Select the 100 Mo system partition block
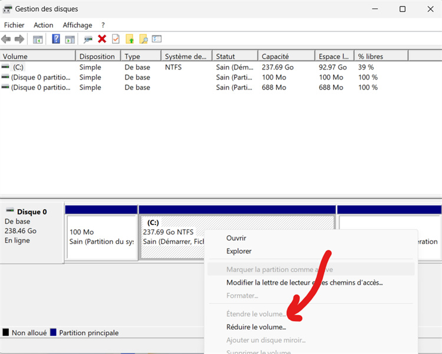The image size is (442, 354). pyautogui.click(x=102, y=237)
